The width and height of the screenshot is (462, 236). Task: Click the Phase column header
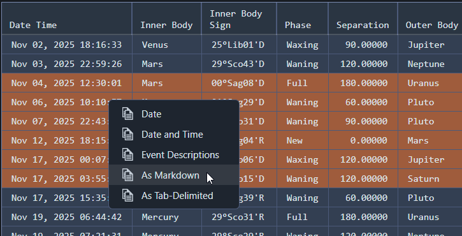point(302,18)
